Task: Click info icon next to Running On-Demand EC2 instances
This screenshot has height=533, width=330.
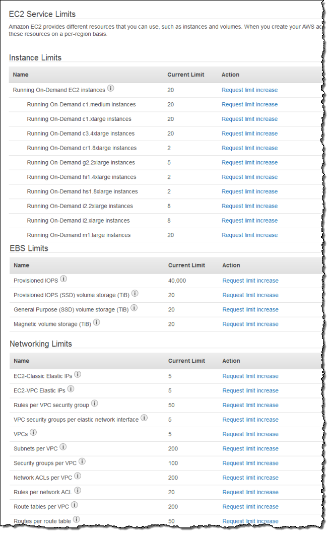Action: point(111,89)
